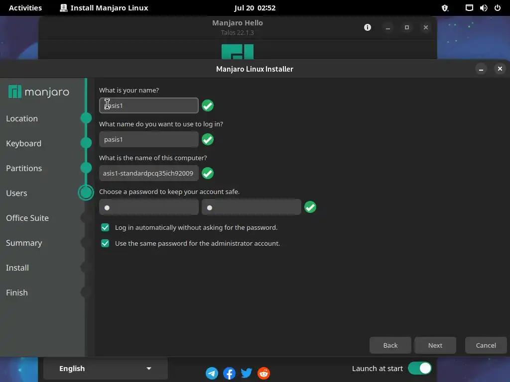
Task: Click the Manjaro logo in installer sidebar
Action: click(39, 92)
